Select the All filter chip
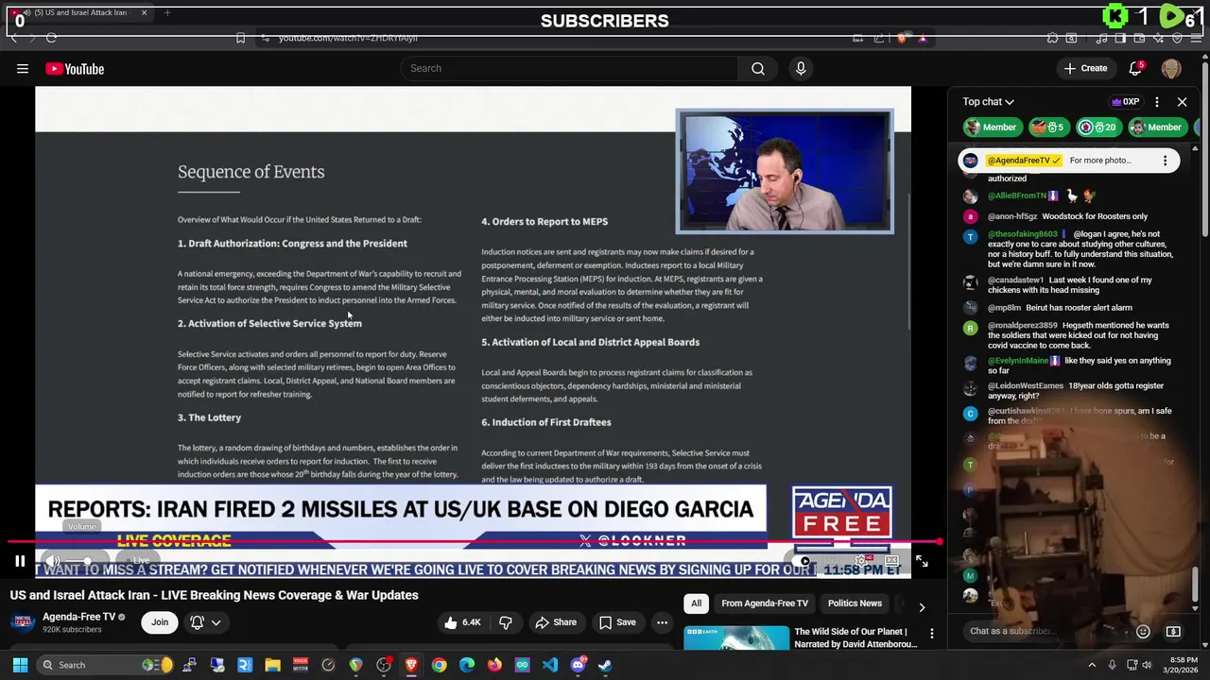Screen dimensions: 1210x680 click(x=696, y=603)
